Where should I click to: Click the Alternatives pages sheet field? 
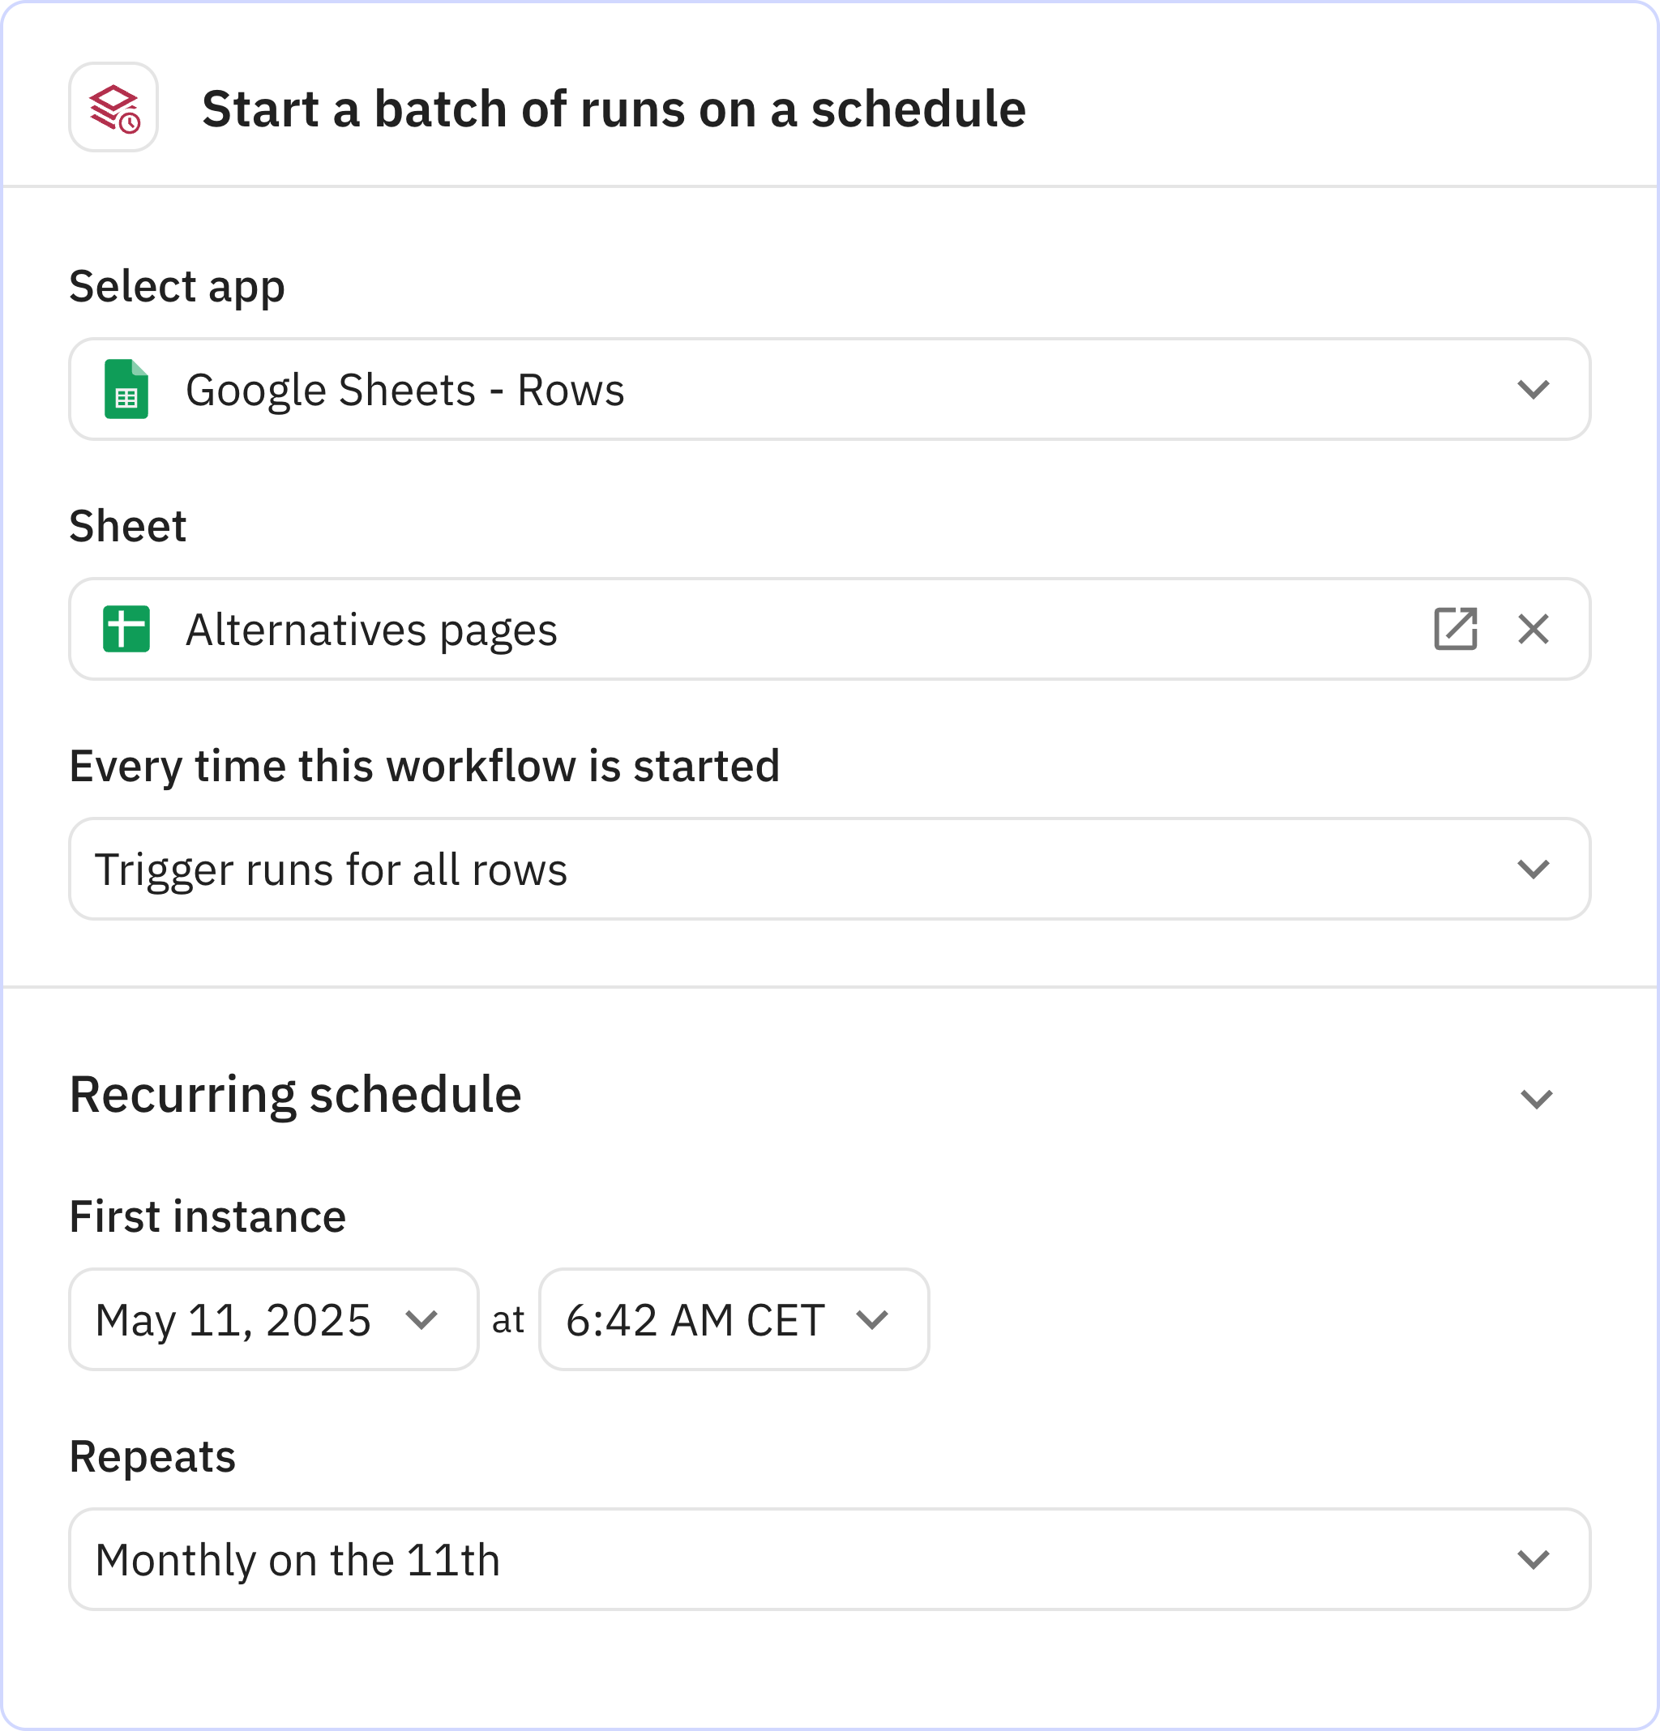click(751, 629)
